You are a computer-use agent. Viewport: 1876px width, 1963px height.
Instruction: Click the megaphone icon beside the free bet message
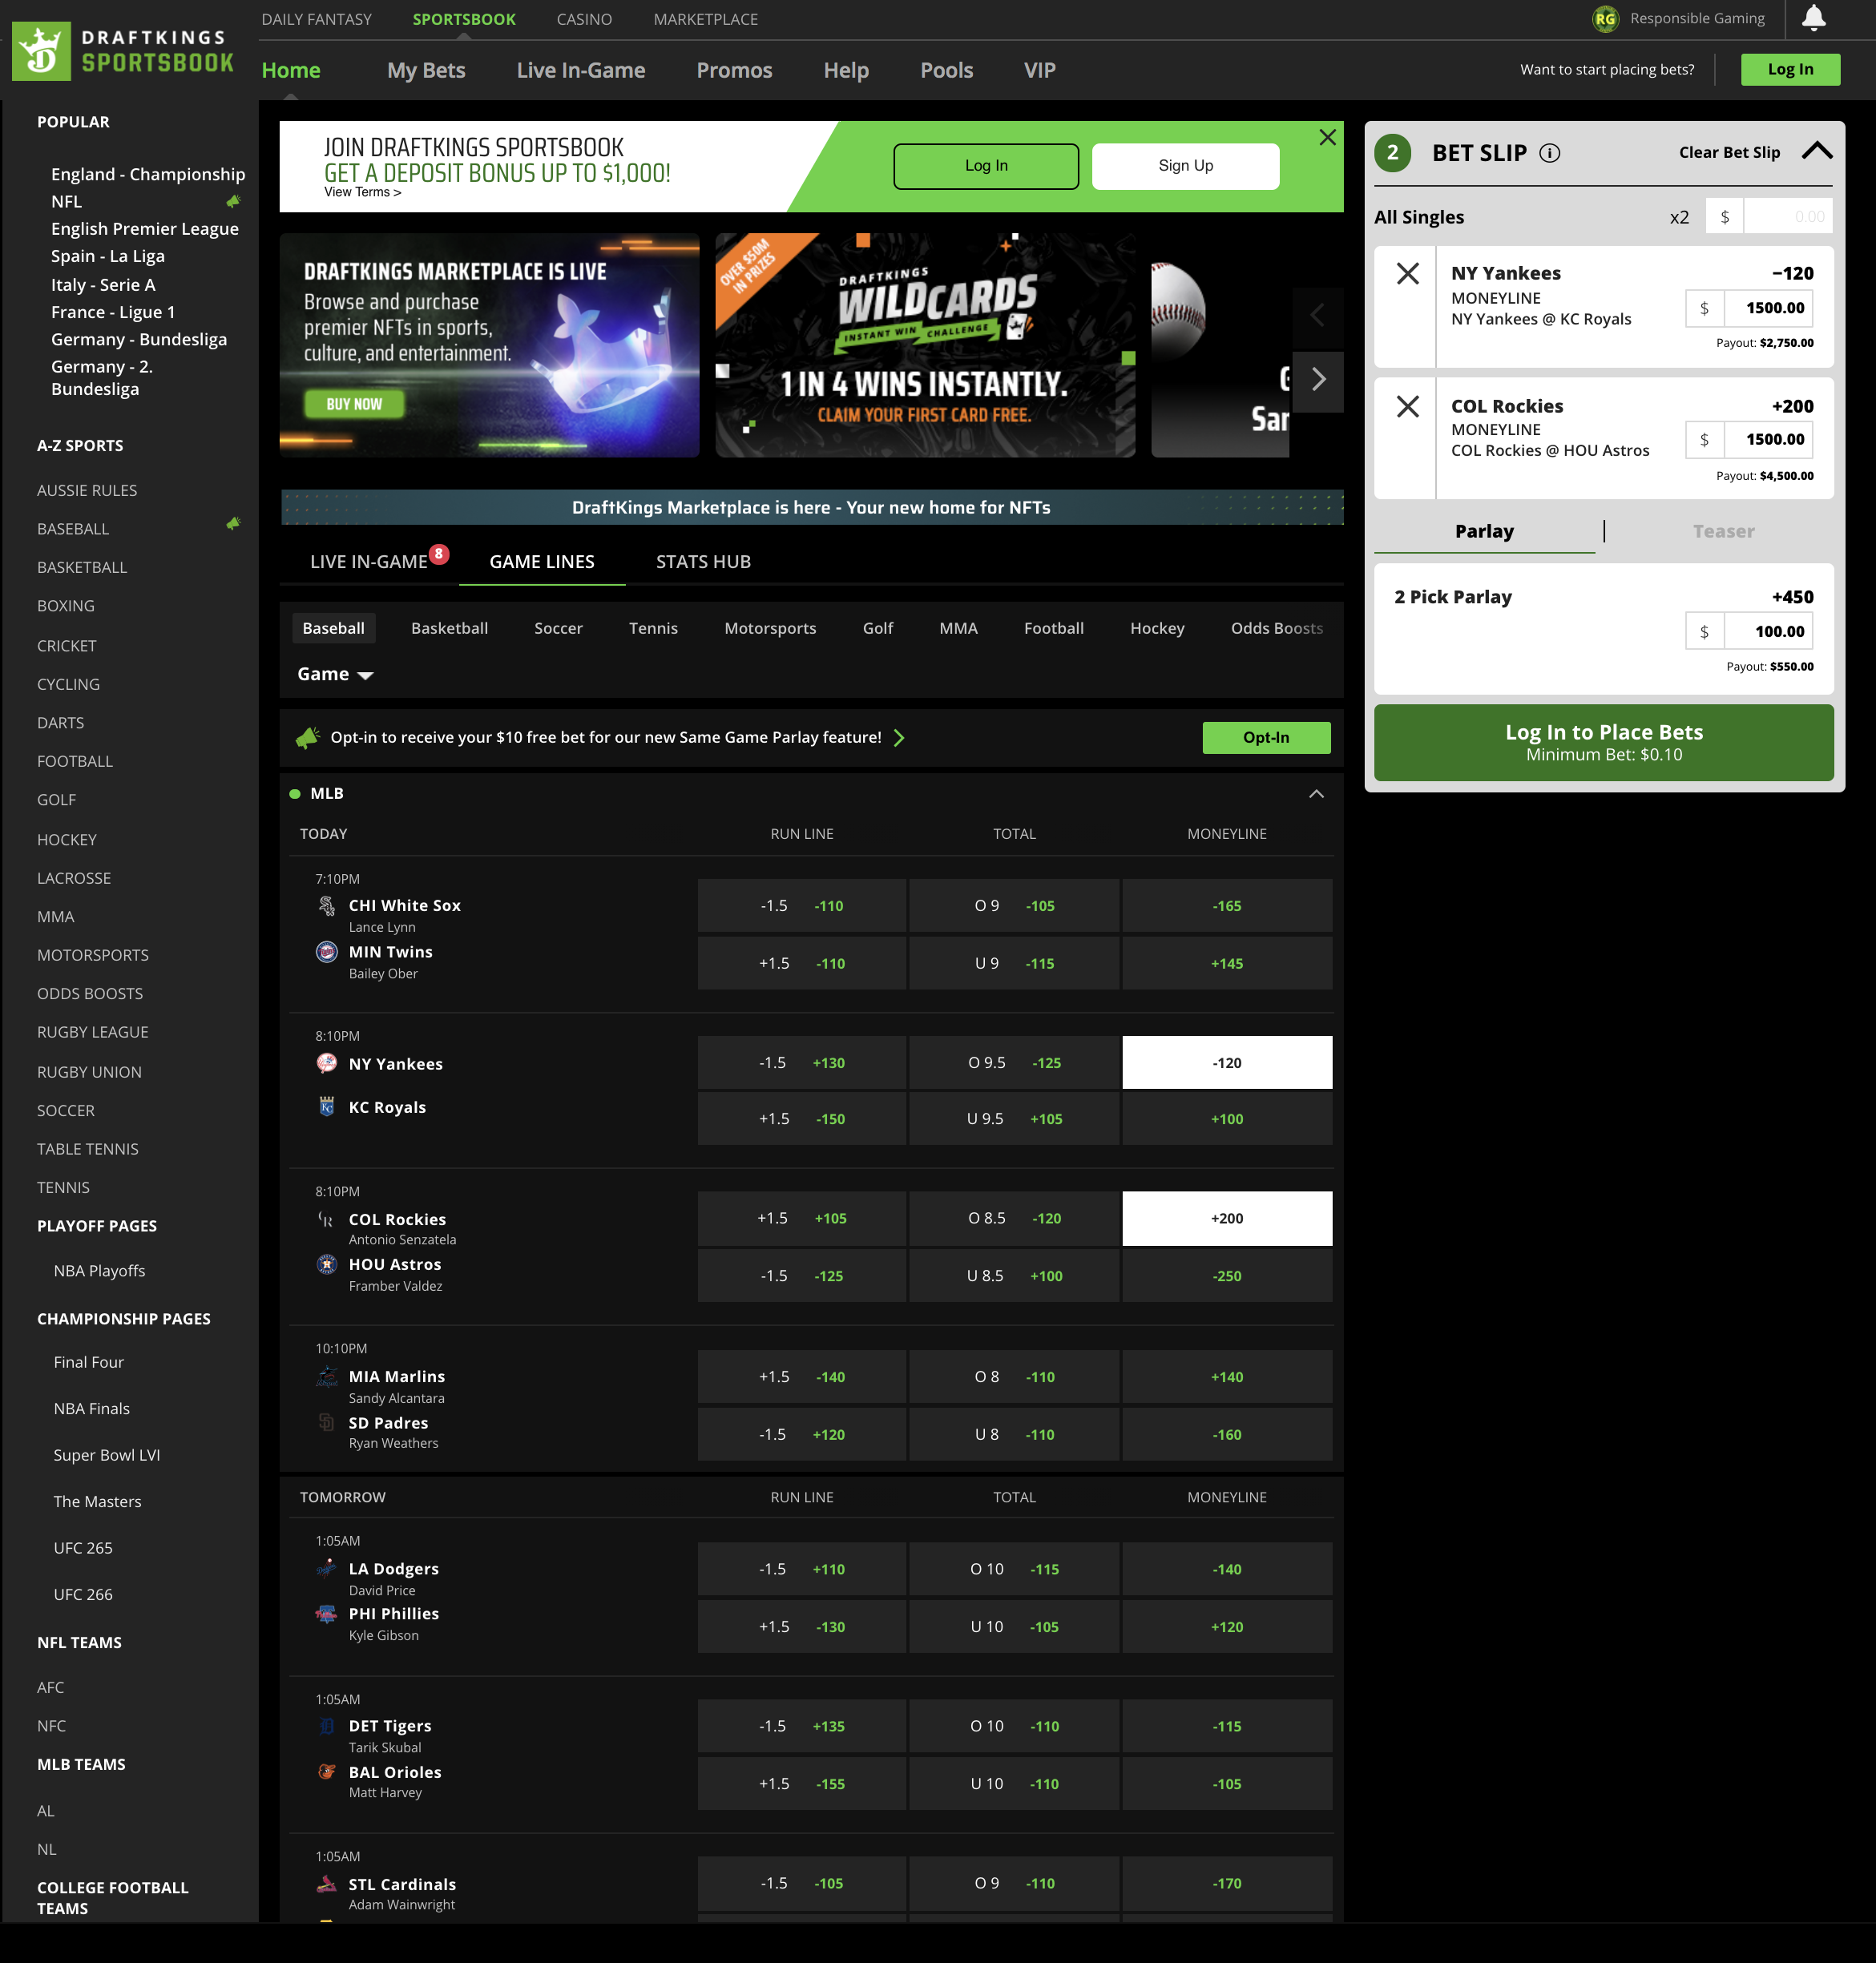point(309,737)
